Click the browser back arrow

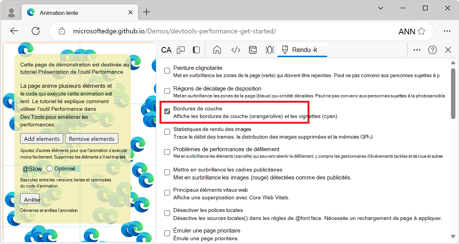pyautogui.click(x=14, y=31)
